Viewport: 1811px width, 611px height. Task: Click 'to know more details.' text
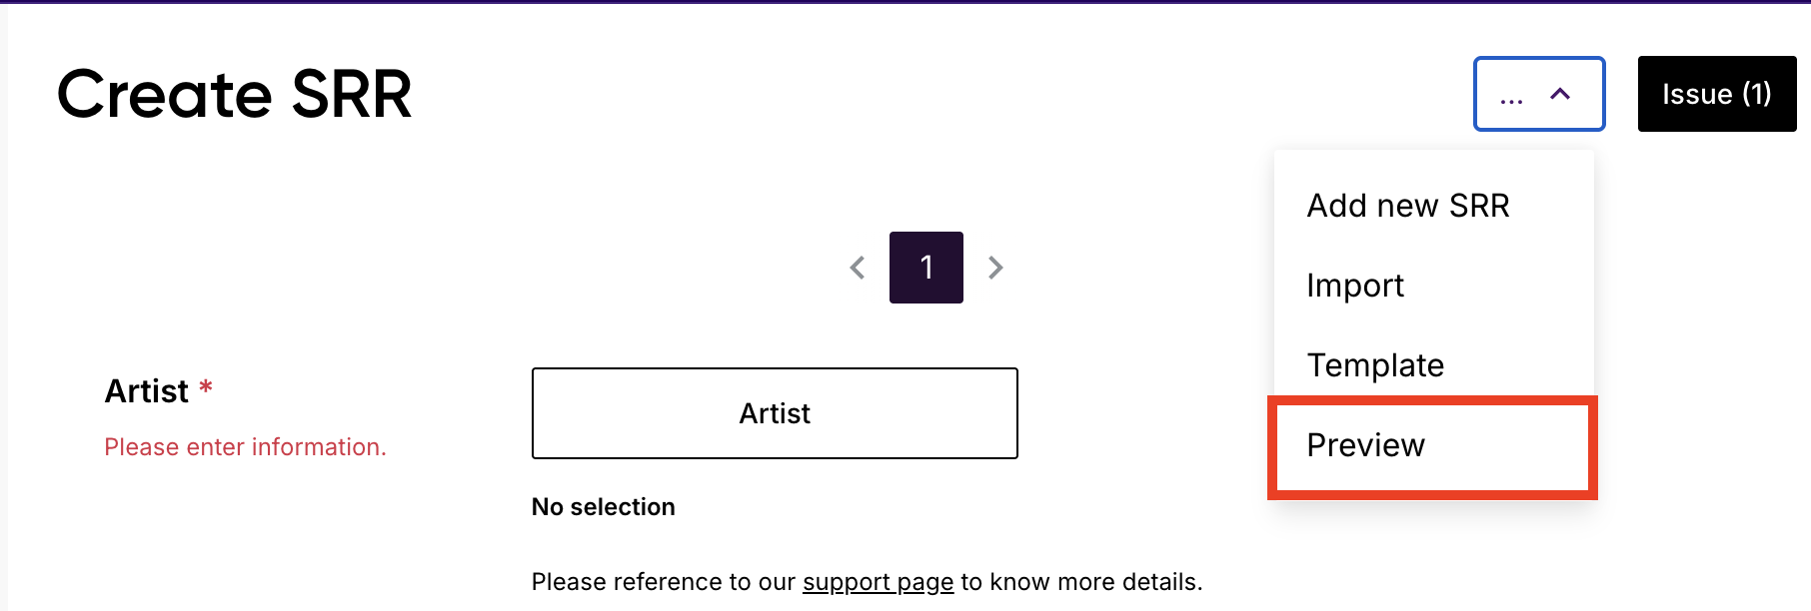coord(1081,582)
